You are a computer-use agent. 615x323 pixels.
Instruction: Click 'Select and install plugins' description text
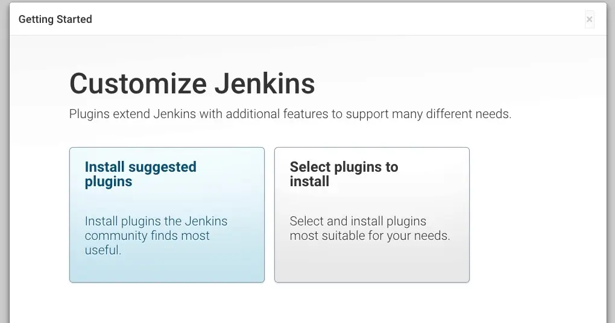pos(358,221)
